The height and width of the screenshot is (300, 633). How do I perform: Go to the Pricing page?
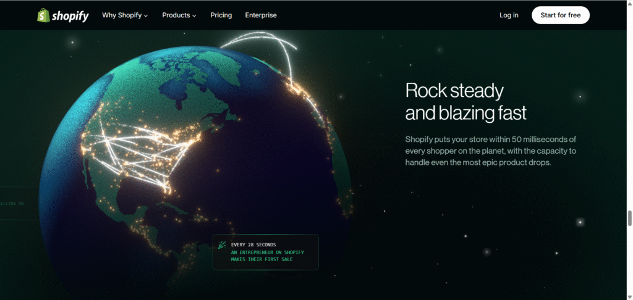(x=221, y=15)
